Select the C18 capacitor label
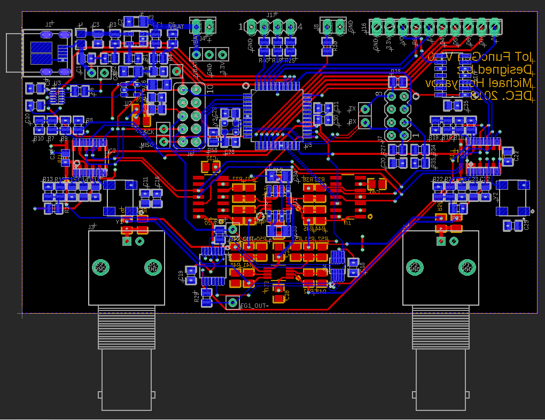The height and width of the screenshot is (420, 545). pyautogui.click(x=362, y=267)
